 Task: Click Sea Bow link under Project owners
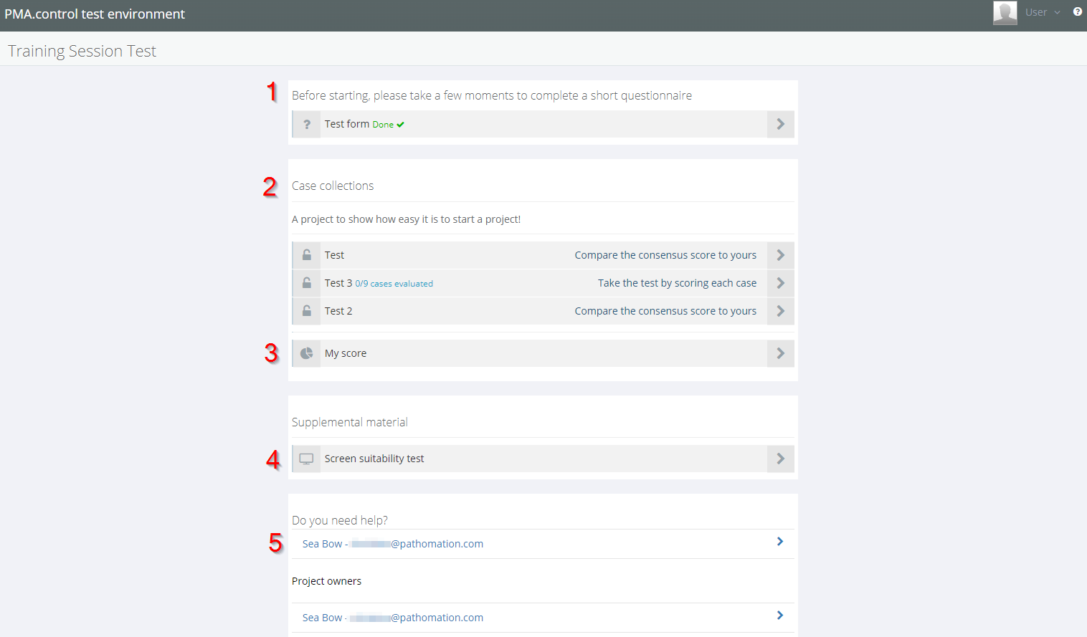[392, 618]
